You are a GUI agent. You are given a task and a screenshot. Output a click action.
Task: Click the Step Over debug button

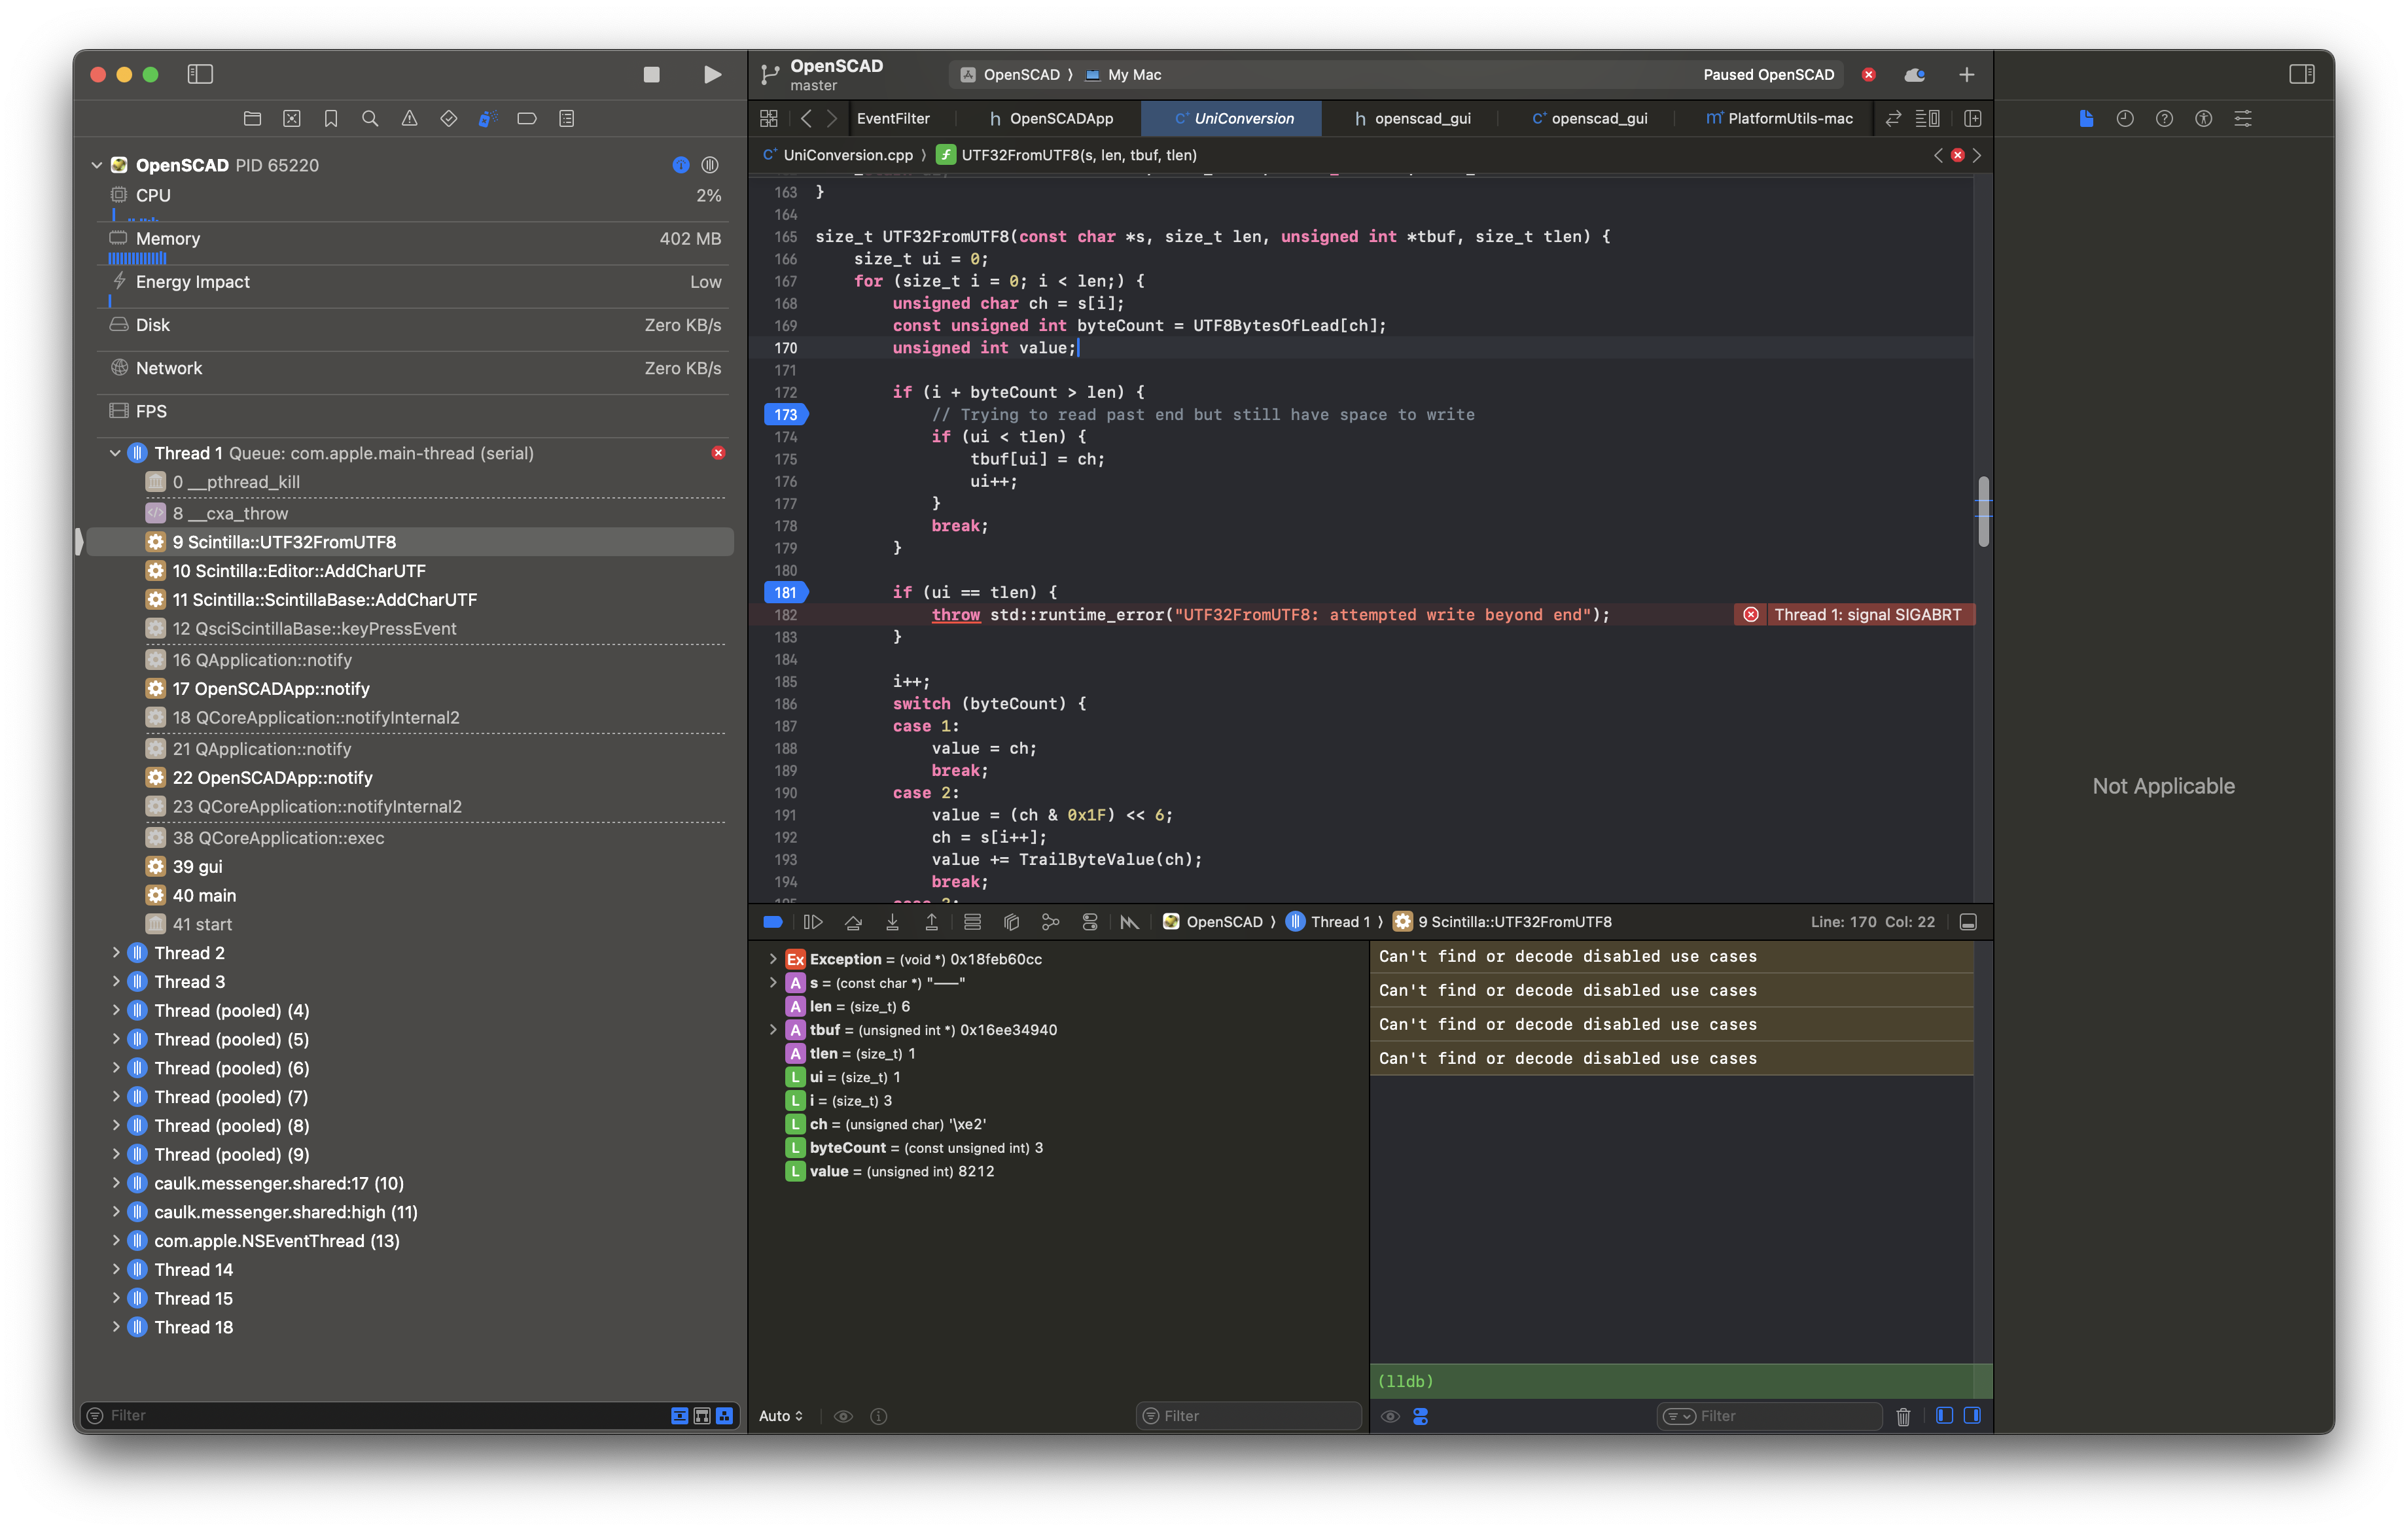pos(852,922)
